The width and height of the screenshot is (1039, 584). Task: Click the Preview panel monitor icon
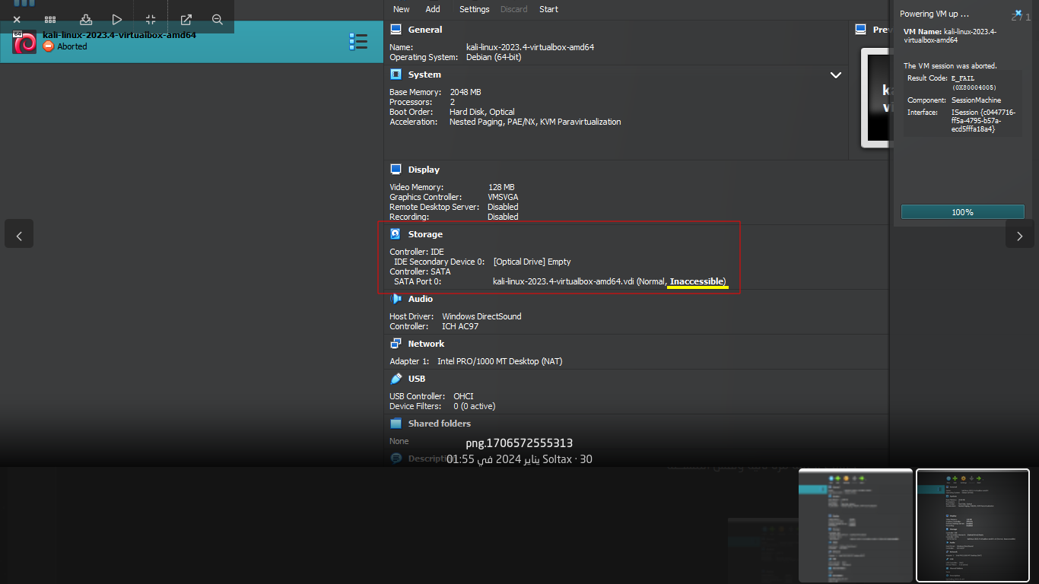[x=860, y=30]
